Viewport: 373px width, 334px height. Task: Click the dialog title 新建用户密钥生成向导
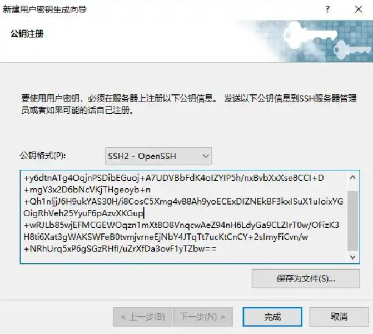(x=44, y=9)
